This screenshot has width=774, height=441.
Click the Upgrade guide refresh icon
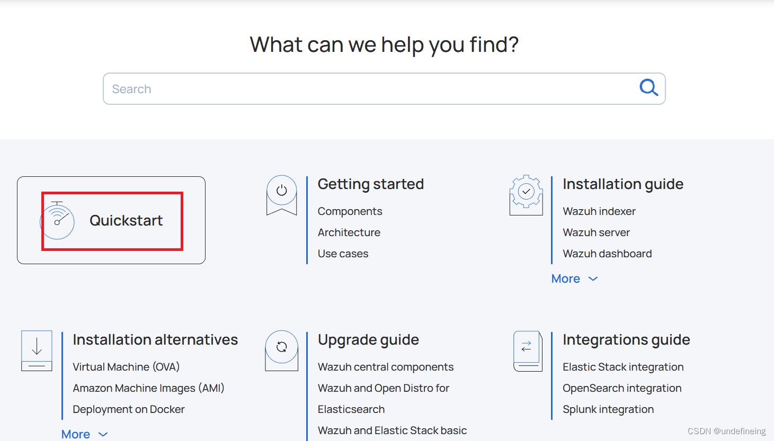click(281, 350)
